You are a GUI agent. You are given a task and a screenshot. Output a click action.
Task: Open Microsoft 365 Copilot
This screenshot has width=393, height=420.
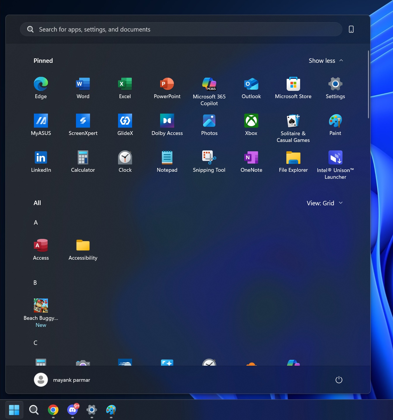tap(209, 91)
